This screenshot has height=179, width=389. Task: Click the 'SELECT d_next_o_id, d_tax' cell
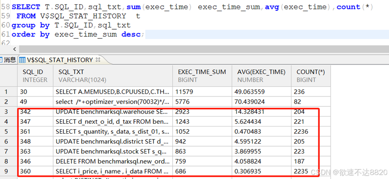pos(113,122)
